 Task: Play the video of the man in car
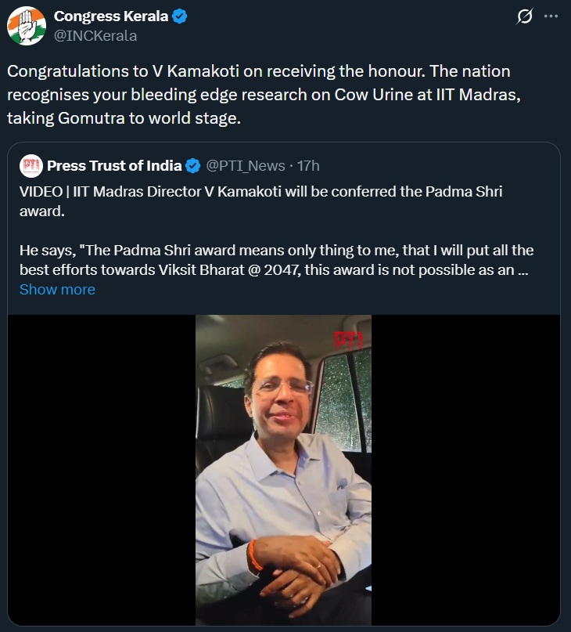tap(283, 470)
